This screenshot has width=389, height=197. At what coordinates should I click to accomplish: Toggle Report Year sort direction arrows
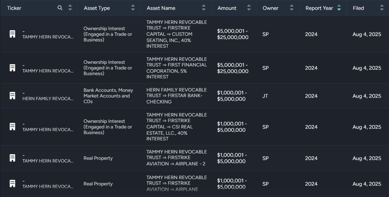[339, 8]
